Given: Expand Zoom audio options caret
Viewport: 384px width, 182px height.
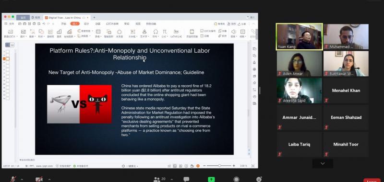Looking at the screenshot, I should [22, 180].
